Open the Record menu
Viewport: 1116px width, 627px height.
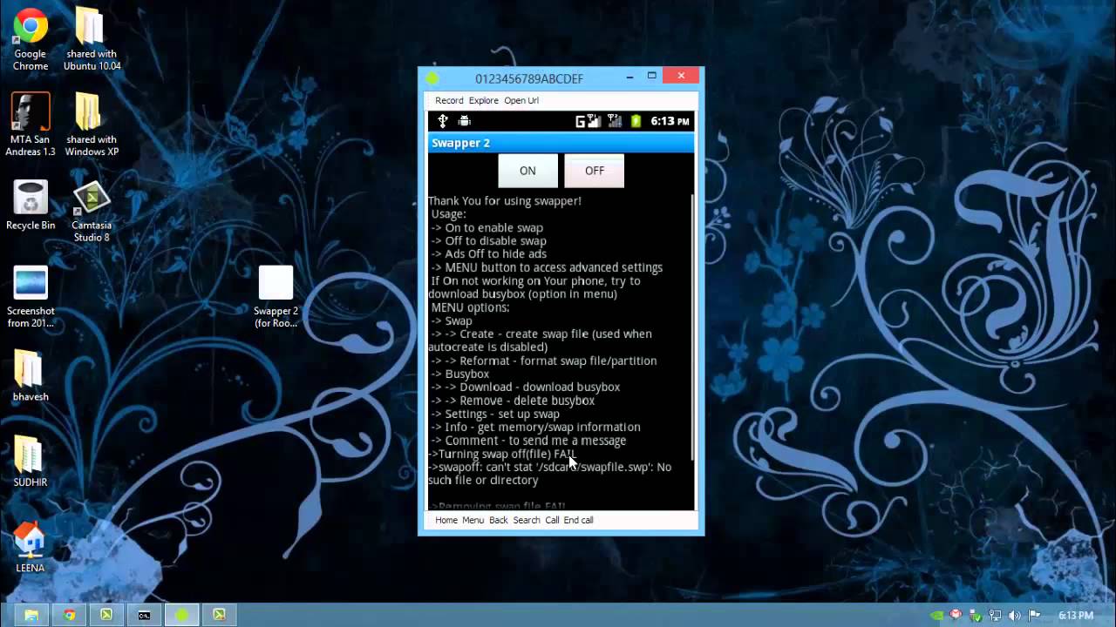click(x=449, y=100)
